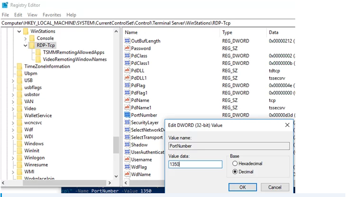Confirm the port change with OK
352x197 pixels.
[242, 187]
